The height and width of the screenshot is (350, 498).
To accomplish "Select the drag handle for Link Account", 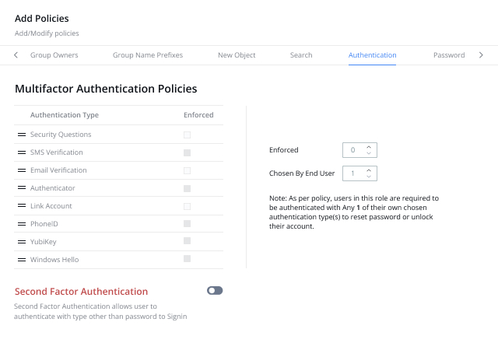I will [x=22, y=206].
